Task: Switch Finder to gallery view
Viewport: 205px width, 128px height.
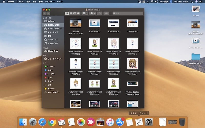Action: [x=78, y=13]
